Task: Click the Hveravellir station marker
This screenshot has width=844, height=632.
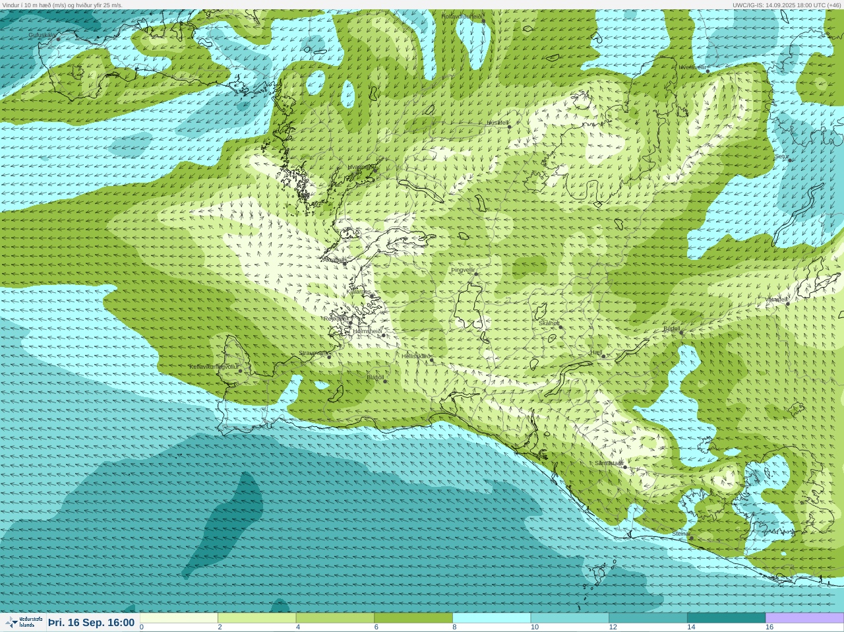Action: pos(708,71)
